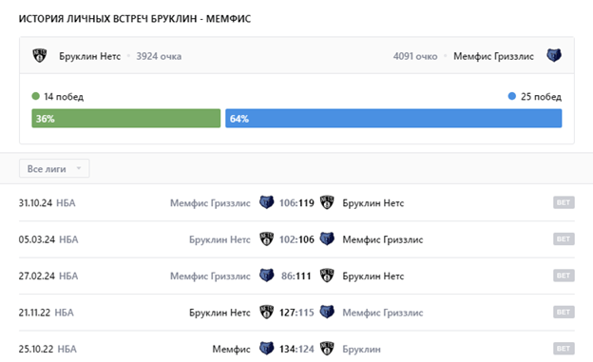Screen dimensions: 593x362
Task: Click BET button for the 21.11.22 game
Action: 564,312
